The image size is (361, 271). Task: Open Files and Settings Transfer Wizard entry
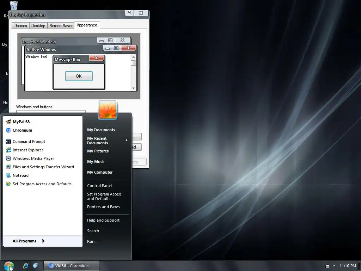point(43,167)
